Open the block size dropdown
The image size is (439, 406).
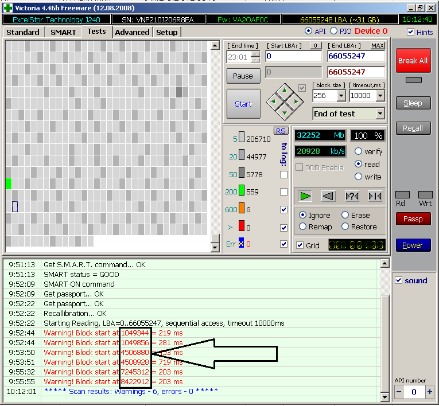tap(341, 96)
